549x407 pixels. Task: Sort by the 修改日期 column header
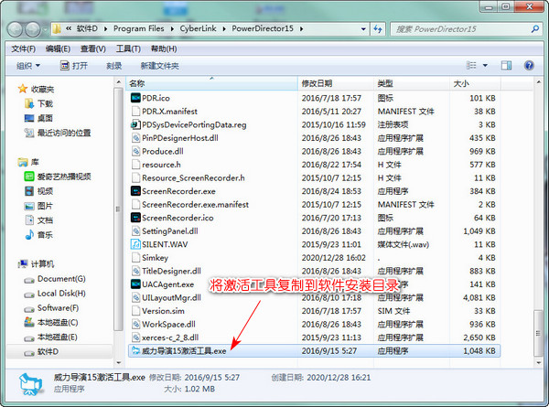click(x=336, y=83)
